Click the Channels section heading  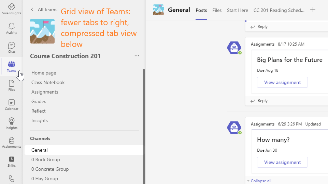click(x=40, y=138)
